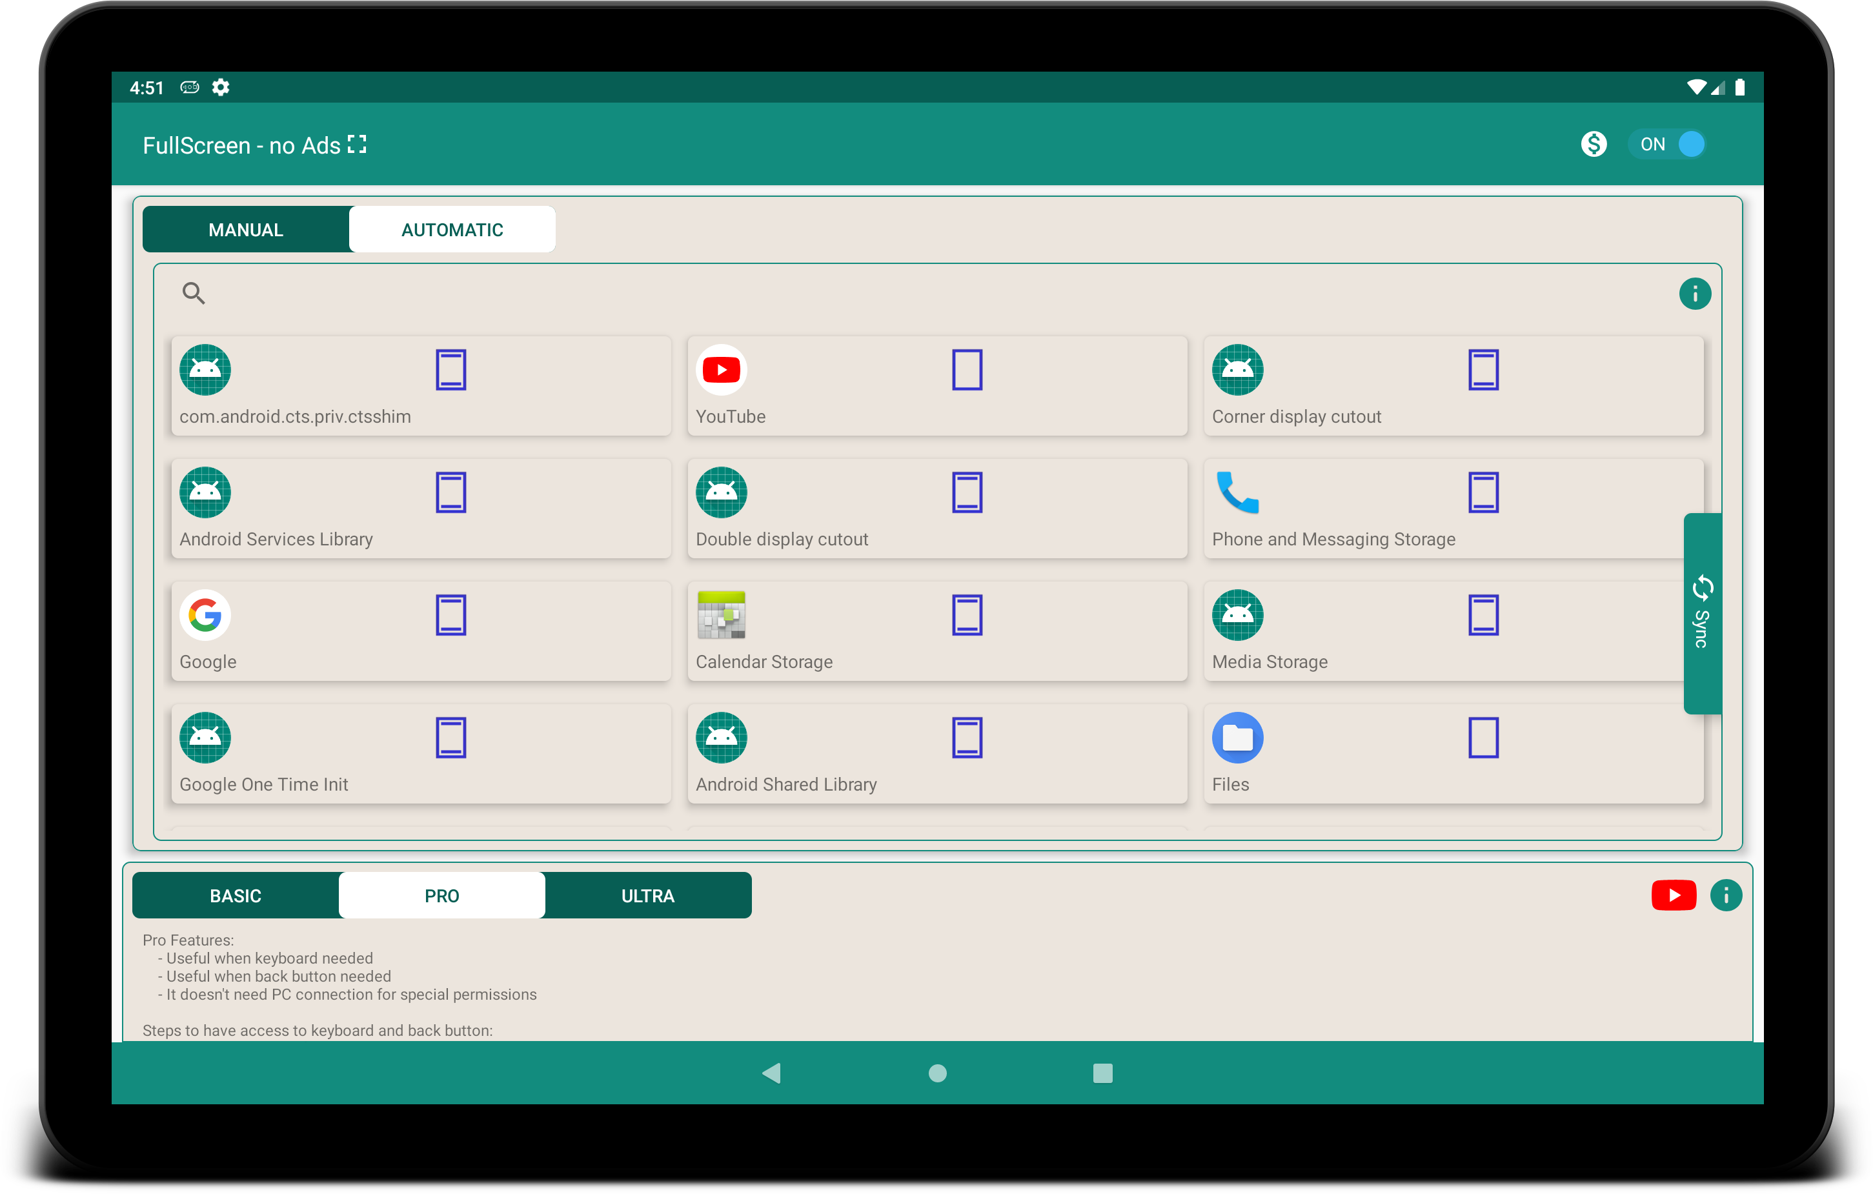This screenshot has height=1194, width=1873.
Task: Toggle fullscreen for Phone and Messaging Storage
Action: pos(1483,492)
